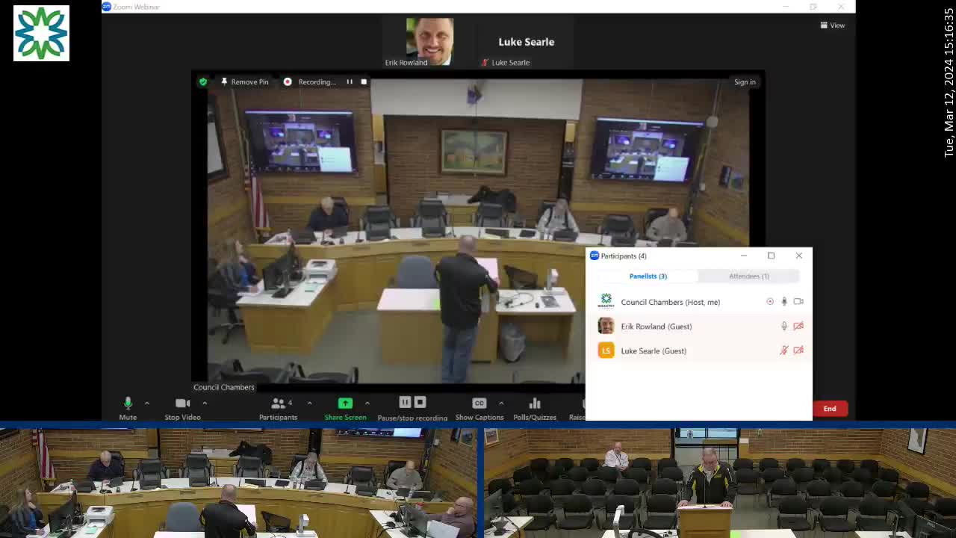Stop the video with the camera icon

(182, 403)
